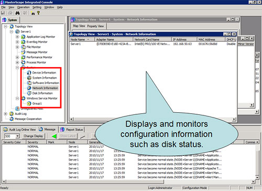Click the speaker sound toolbar icon
The width and height of the screenshot is (262, 191).
click(25, 13)
